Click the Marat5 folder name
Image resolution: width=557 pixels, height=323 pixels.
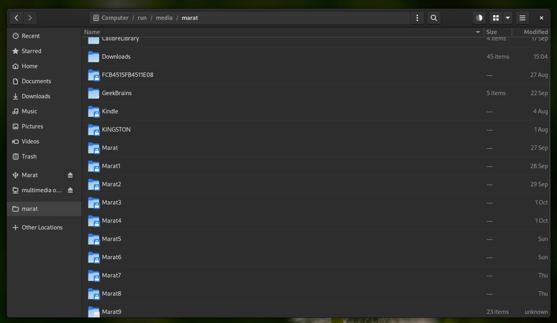tap(111, 239)
